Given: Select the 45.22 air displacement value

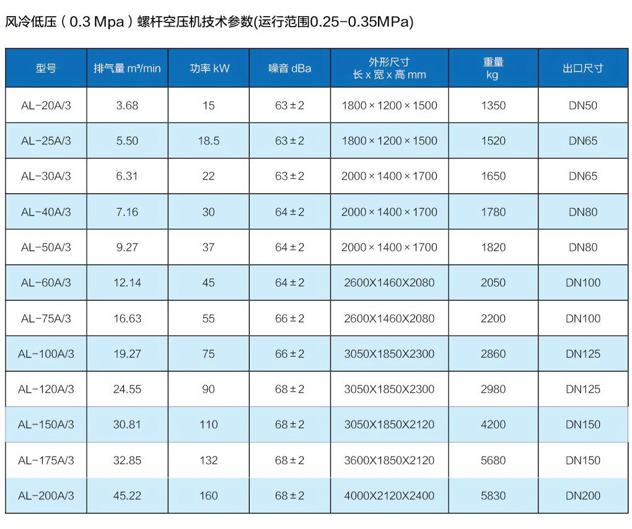Looking at the screenshot, I should pyautogui.click(x=127, y=496).
